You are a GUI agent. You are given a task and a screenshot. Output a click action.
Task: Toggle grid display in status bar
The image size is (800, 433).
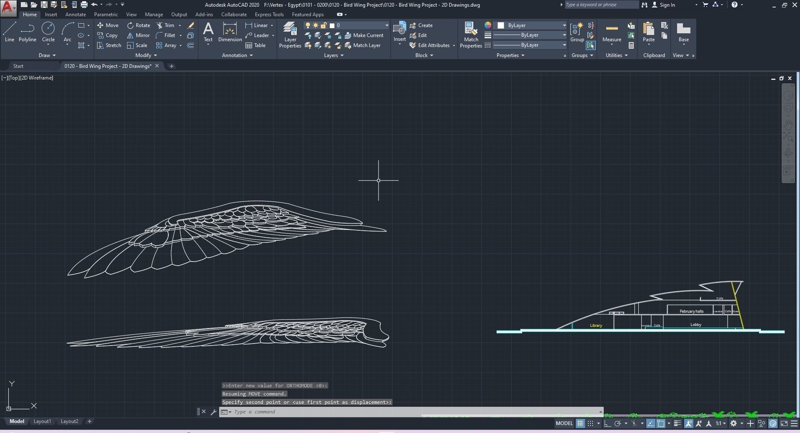pyautogui.click(x=580, y=423)
